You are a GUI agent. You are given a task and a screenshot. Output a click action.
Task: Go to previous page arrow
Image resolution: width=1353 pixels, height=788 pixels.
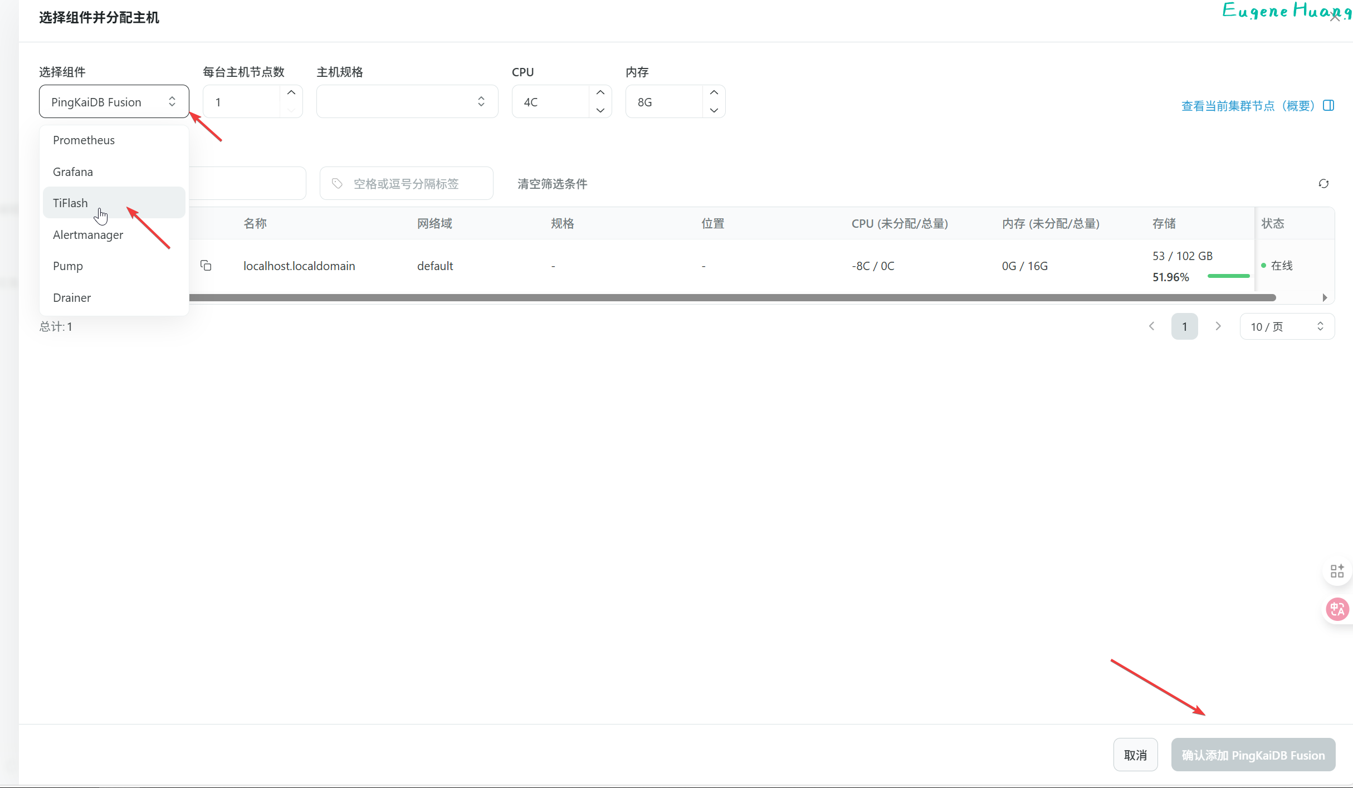click(x=1152, y=326)
